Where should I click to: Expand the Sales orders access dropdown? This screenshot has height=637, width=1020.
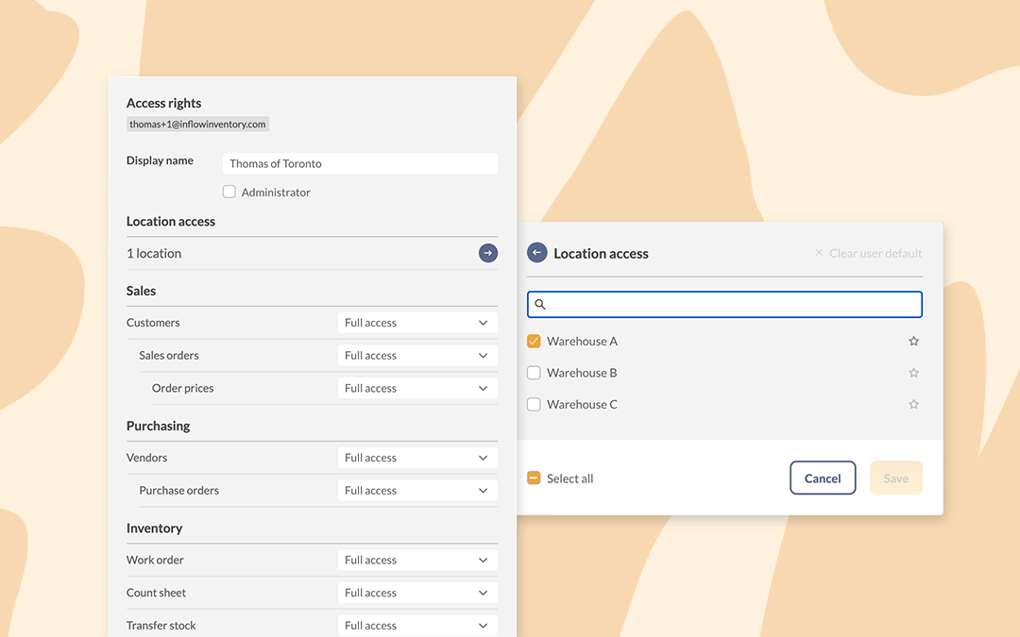[x=416, y=356]
